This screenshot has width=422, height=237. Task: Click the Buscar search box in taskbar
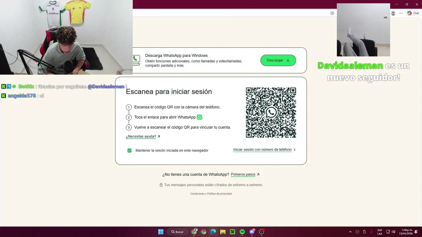(x=177, y=232)
